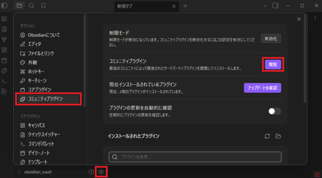
Task: Click the 制限モード setting title
Action: click(119, 33)
